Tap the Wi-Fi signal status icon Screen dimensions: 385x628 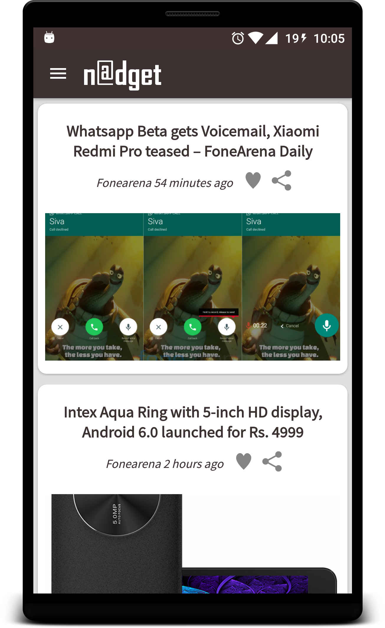tap(255, 38)
